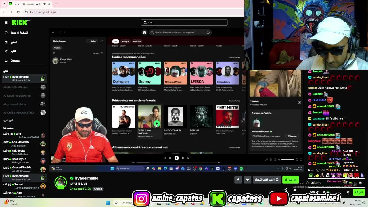Go back in the browser

click(4, 12)
